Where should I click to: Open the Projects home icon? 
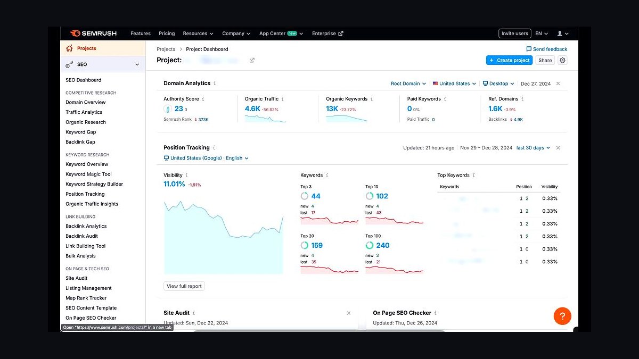coord(69,48)
